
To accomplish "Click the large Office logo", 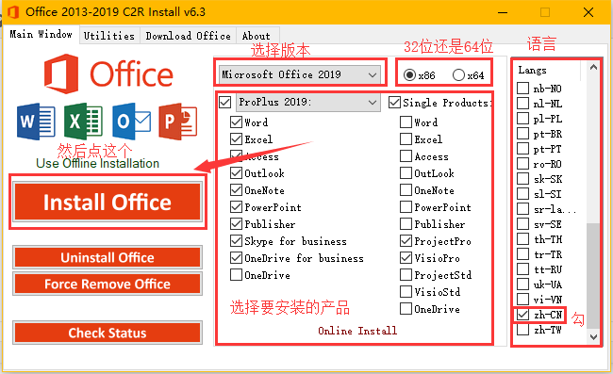I will coord(108,73).
